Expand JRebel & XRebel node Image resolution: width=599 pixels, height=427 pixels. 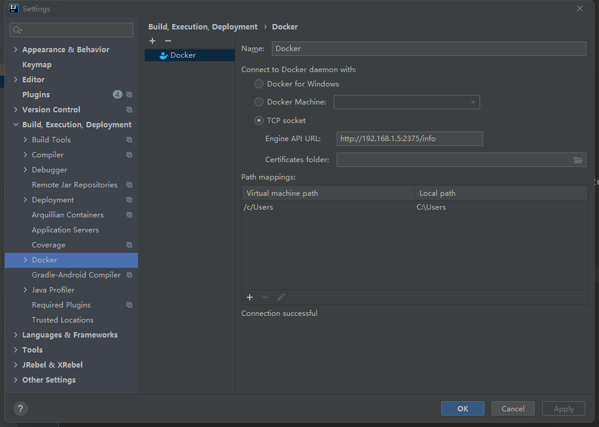[16, 365]
